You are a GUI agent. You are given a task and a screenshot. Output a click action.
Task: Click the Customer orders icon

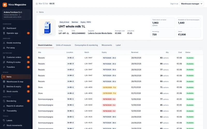(4, 57)
